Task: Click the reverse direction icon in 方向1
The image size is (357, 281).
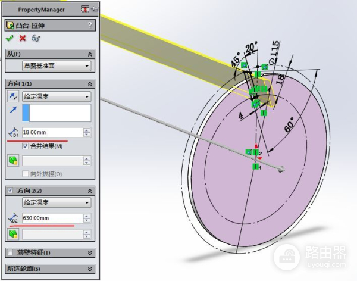Action: coord(12,96)
